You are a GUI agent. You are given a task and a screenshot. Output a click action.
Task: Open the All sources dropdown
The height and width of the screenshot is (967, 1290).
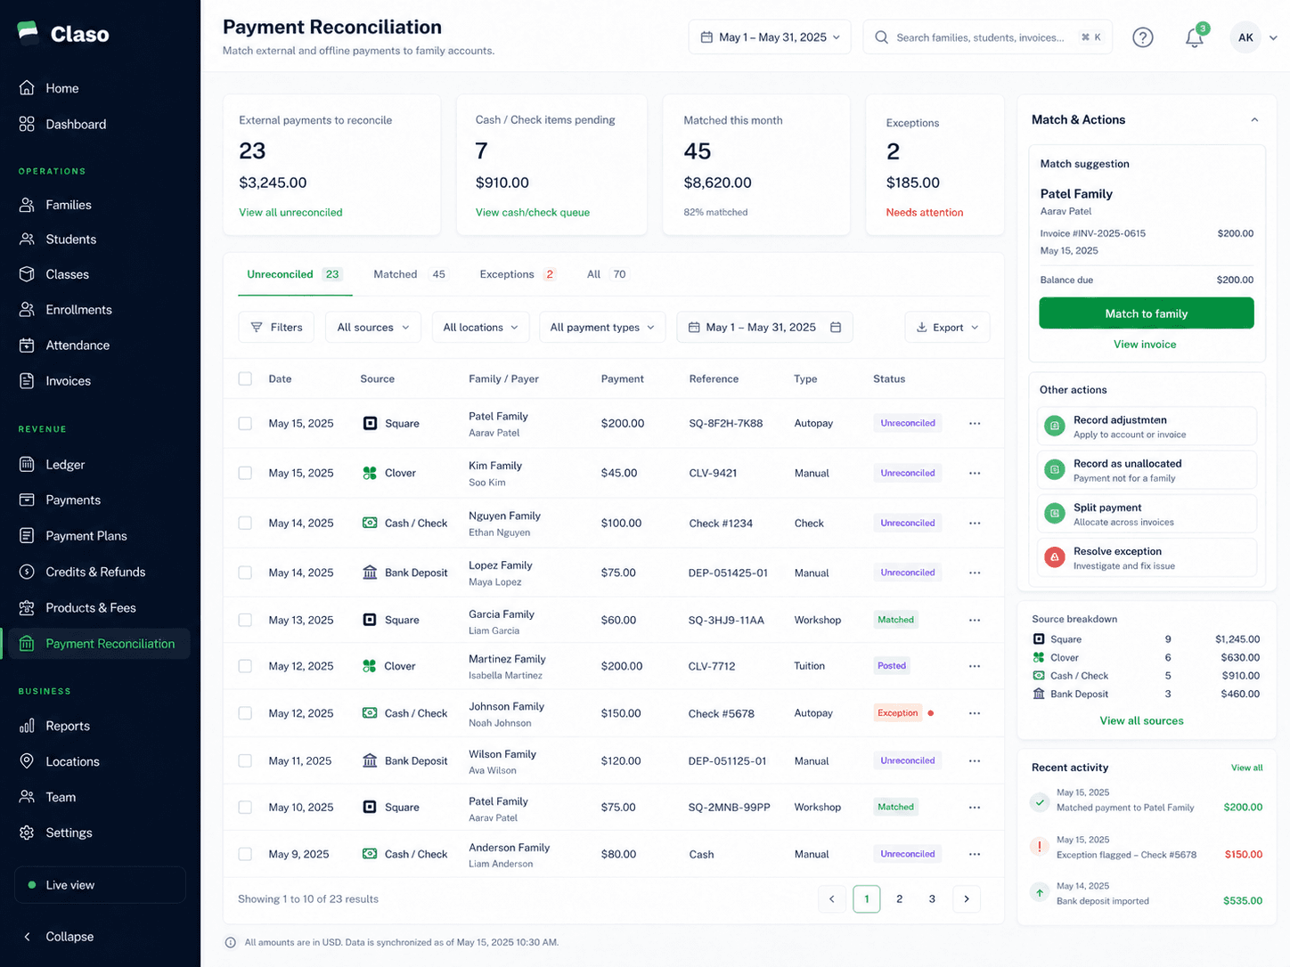pos(373,327)
